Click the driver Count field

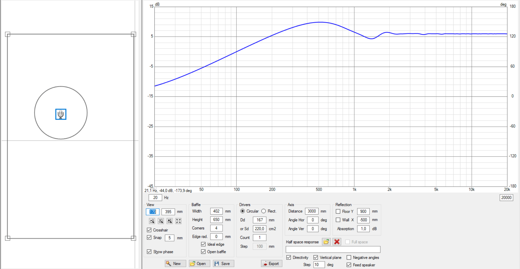tap(260, 238)
